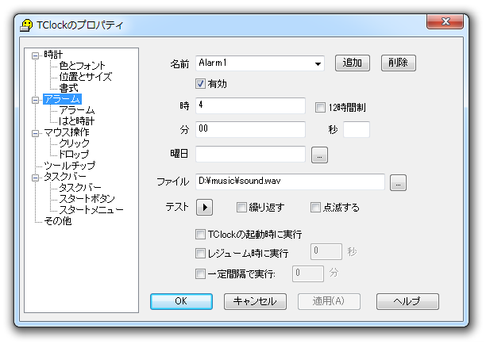Image resolution: width=486 pixels, height=344 pixels.
Task: Select ツールチップ in the tree
Action: click(x=69, y=166)
